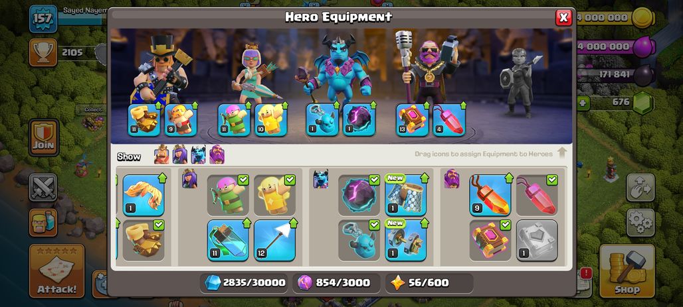Toggle Grand Warden filter in Show row
The width and height of the screenshot is (683, 307).
pyautogui.click(x=217, y=154)
